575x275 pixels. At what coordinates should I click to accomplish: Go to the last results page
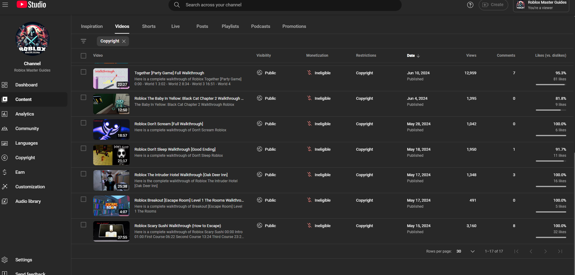point(560,251)
